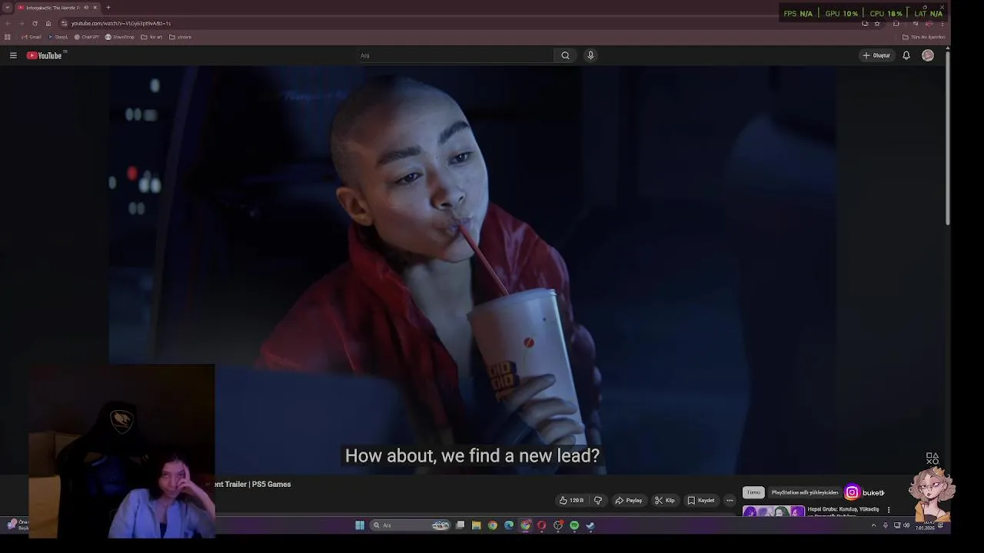The image size is (984, 553).
Task: Bookmark this page with star icon
Action: [x=877, y=23]
